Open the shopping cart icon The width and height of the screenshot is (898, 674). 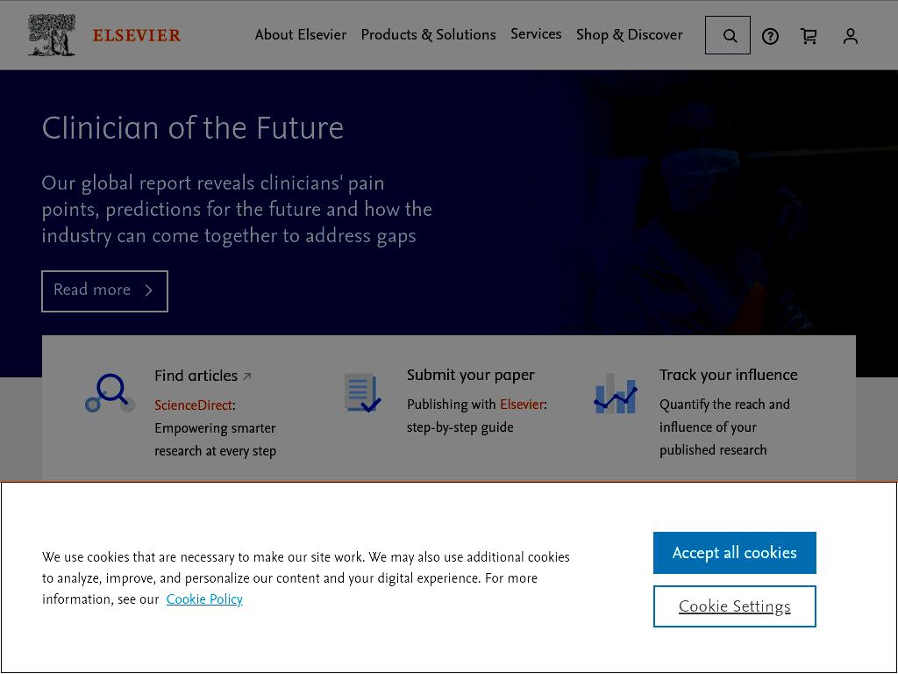point(809,36)
